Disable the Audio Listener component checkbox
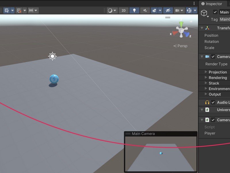 (x=213, y=102)
